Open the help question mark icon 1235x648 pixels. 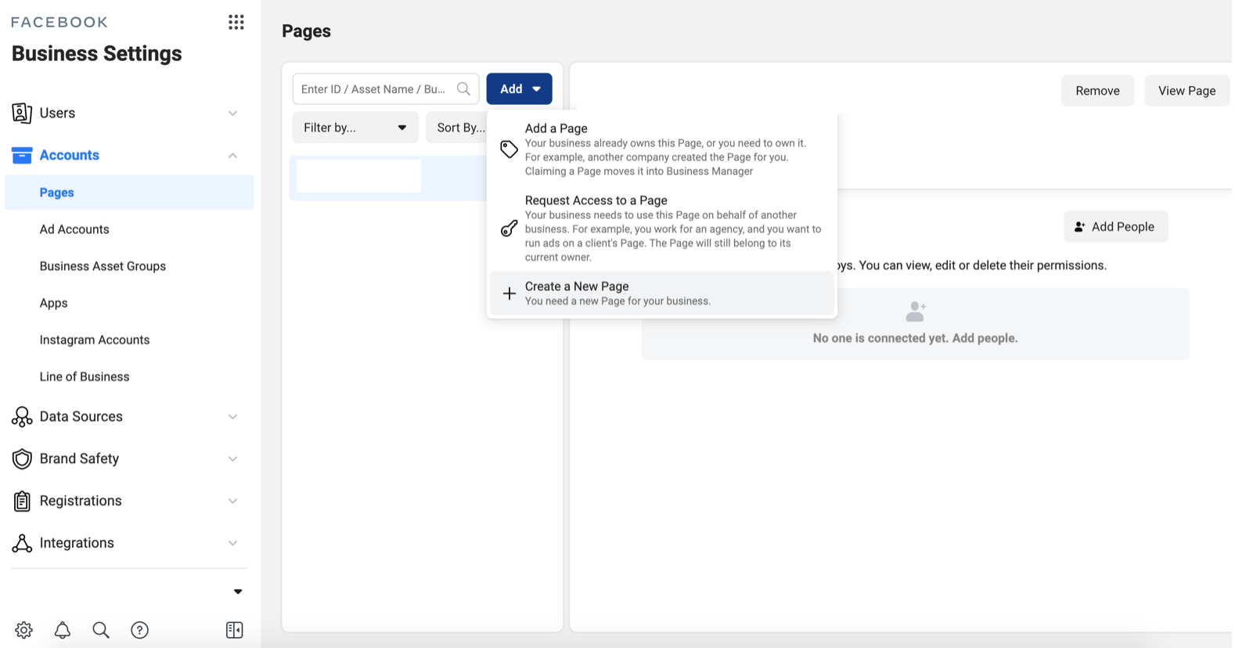tap(139, 630)
